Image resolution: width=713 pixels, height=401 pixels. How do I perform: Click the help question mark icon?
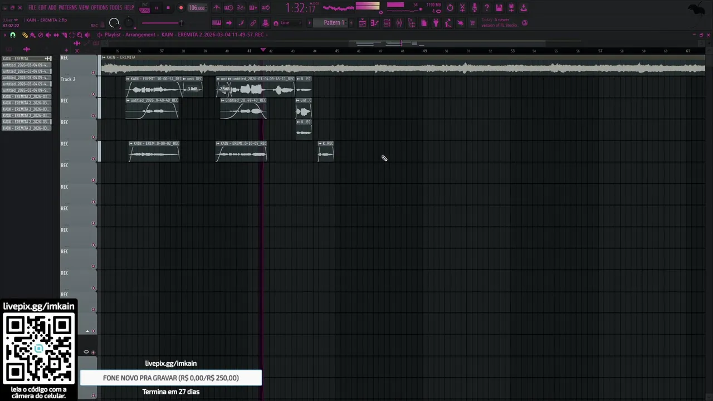[x=487, y=8]
